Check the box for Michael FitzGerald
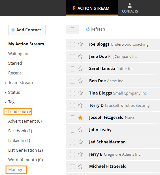This screenshot has width=160, height=175. [x=72, y=167]
